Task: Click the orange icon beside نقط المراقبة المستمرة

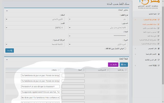Action: tap(158, 20)
